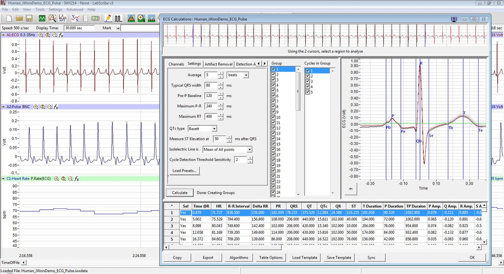The image size is (504, 274).
Task: Open the Average units beats dropdown
Action: tap(246, 75)
